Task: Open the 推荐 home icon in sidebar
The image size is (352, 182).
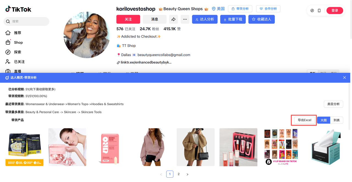Action: click(8, 33)
